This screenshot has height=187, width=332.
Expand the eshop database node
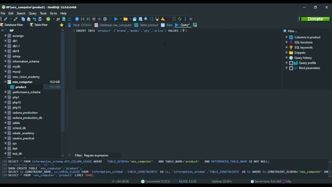tap(6, 57)
